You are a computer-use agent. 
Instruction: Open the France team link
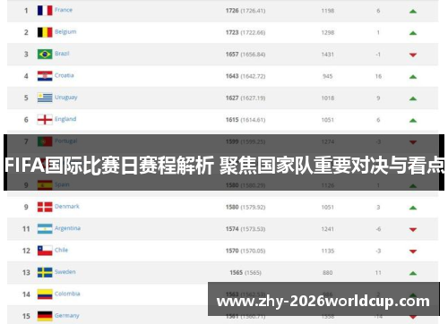[x=64, y=10]
